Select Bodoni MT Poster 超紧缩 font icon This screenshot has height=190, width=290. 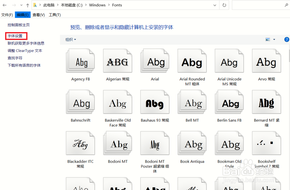pyautogui.click(x=155, y=143)
